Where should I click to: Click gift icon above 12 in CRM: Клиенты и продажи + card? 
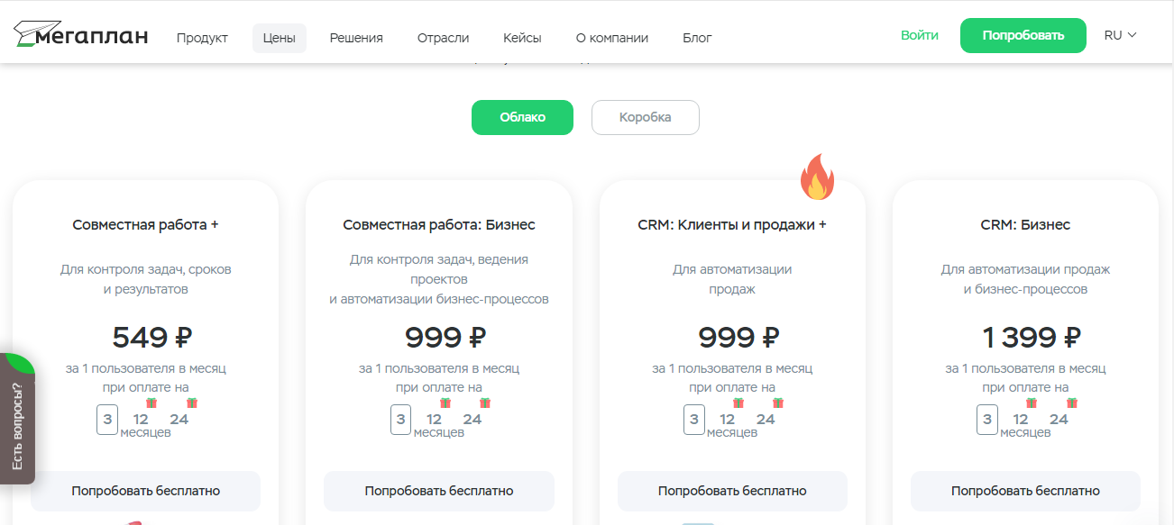click(x=738, y=403)
